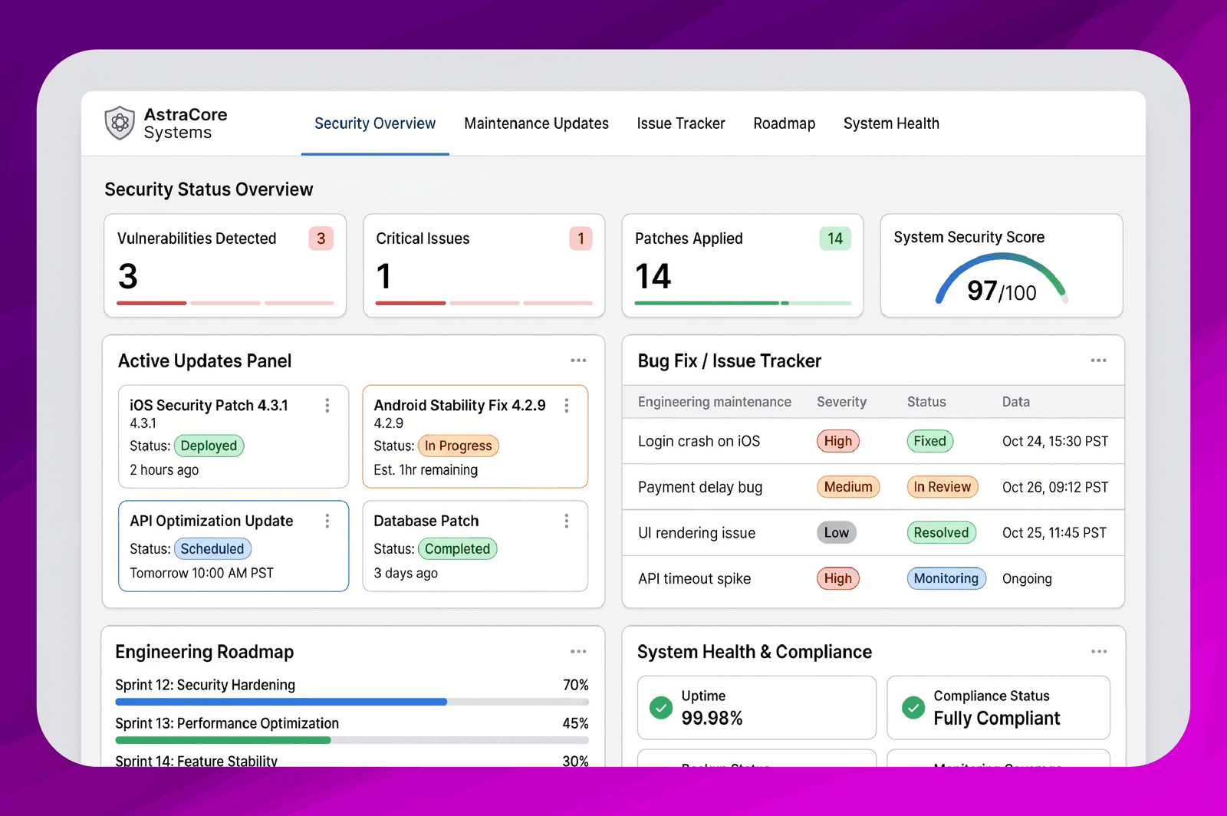The image size is (1227, 816).
Task: Click the AstraCore Systems shield logo
Action: [x=120, y=123]
